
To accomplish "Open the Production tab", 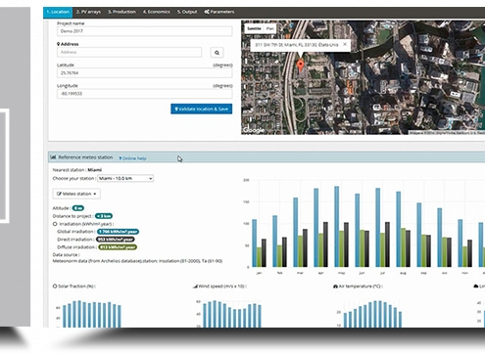I will [121, 12].
